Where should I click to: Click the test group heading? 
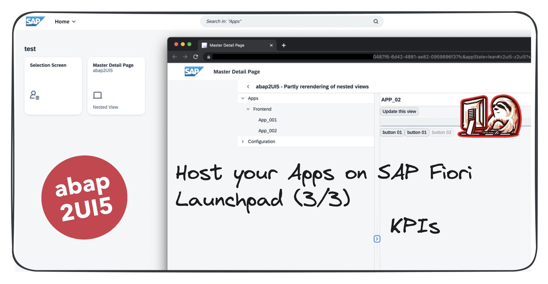[30, 49]
